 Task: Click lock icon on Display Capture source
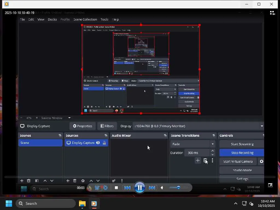click(x=104, y=143)
